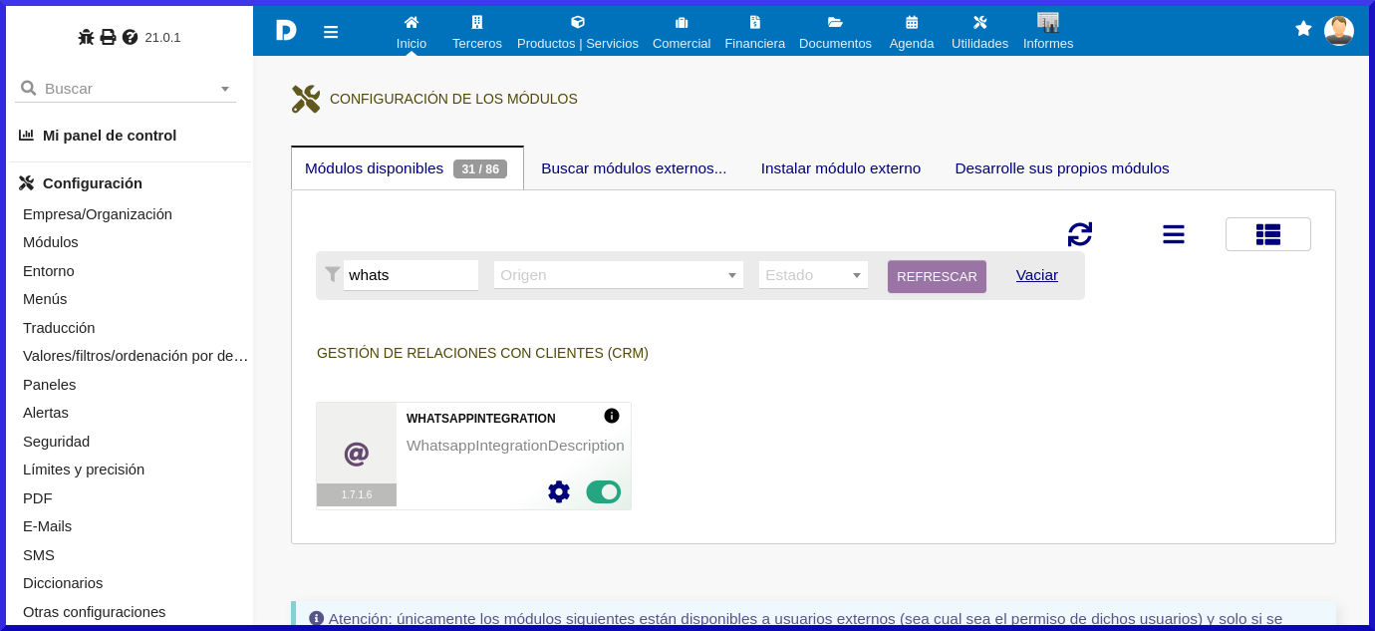This screenshot has width=1375, height=631.
Task: Switch to list view icon
Action: [x=1174, y=234]
